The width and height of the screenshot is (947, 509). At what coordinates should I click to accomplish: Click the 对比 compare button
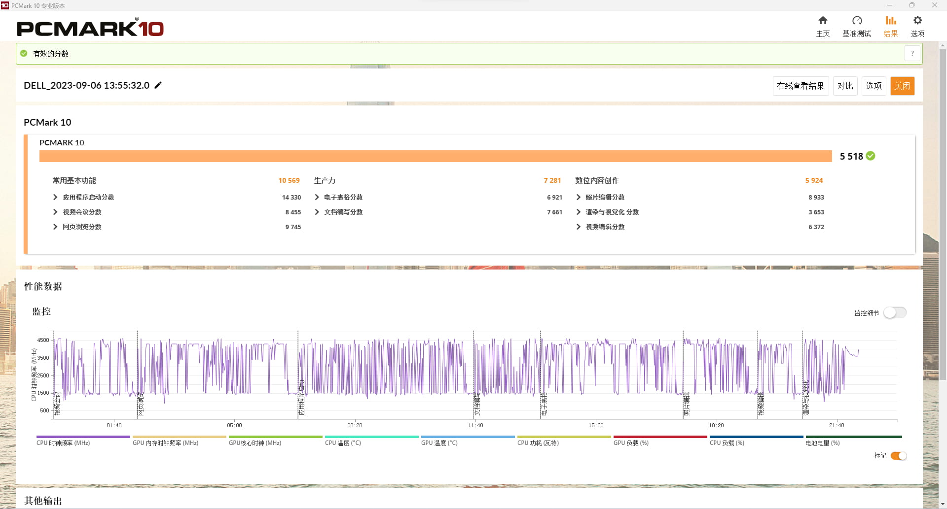click(845, 86)
